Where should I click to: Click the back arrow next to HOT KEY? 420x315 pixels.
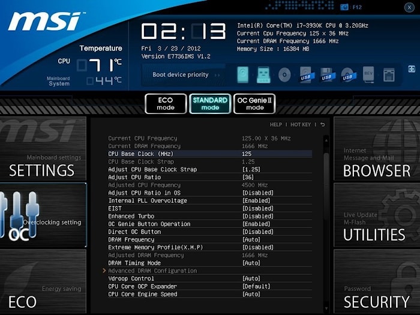323,125
